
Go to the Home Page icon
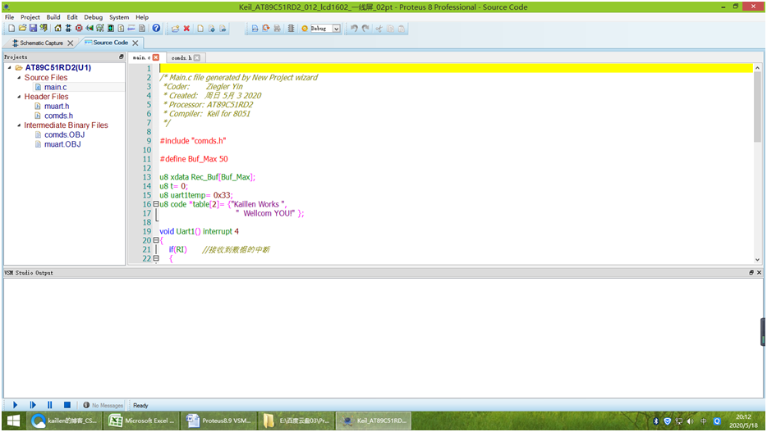pyautogui.click(x=57, y=29)
